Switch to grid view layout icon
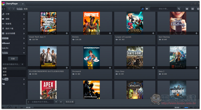This screenshot has width=201, height=110. (x=187, y=9)
